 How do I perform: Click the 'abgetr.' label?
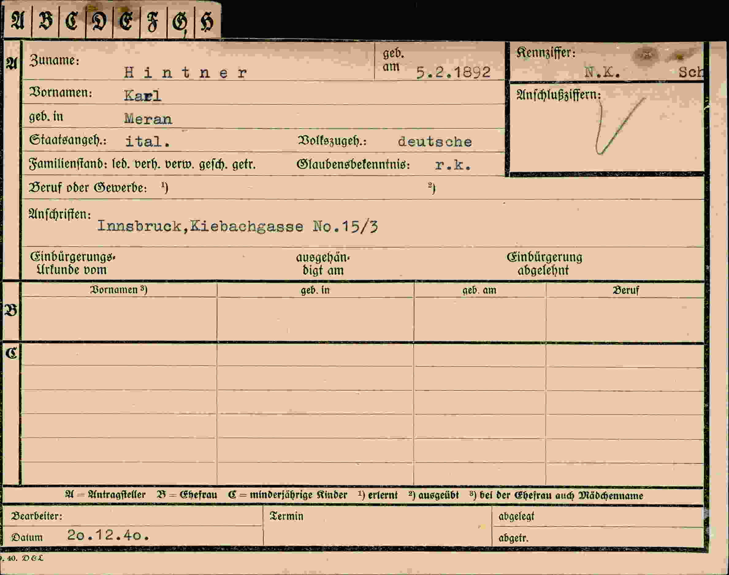513,538
